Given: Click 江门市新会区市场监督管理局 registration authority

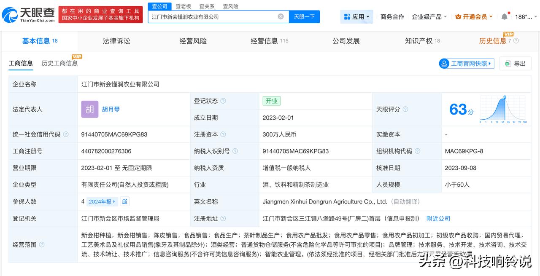Looking at the screenshot, I should click(x=120, y=218).
